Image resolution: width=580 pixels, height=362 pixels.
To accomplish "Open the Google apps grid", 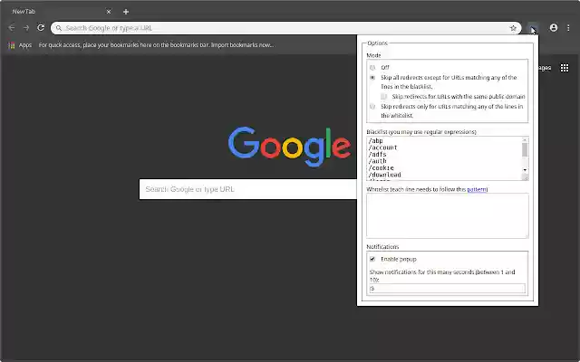I will [565, 68].
